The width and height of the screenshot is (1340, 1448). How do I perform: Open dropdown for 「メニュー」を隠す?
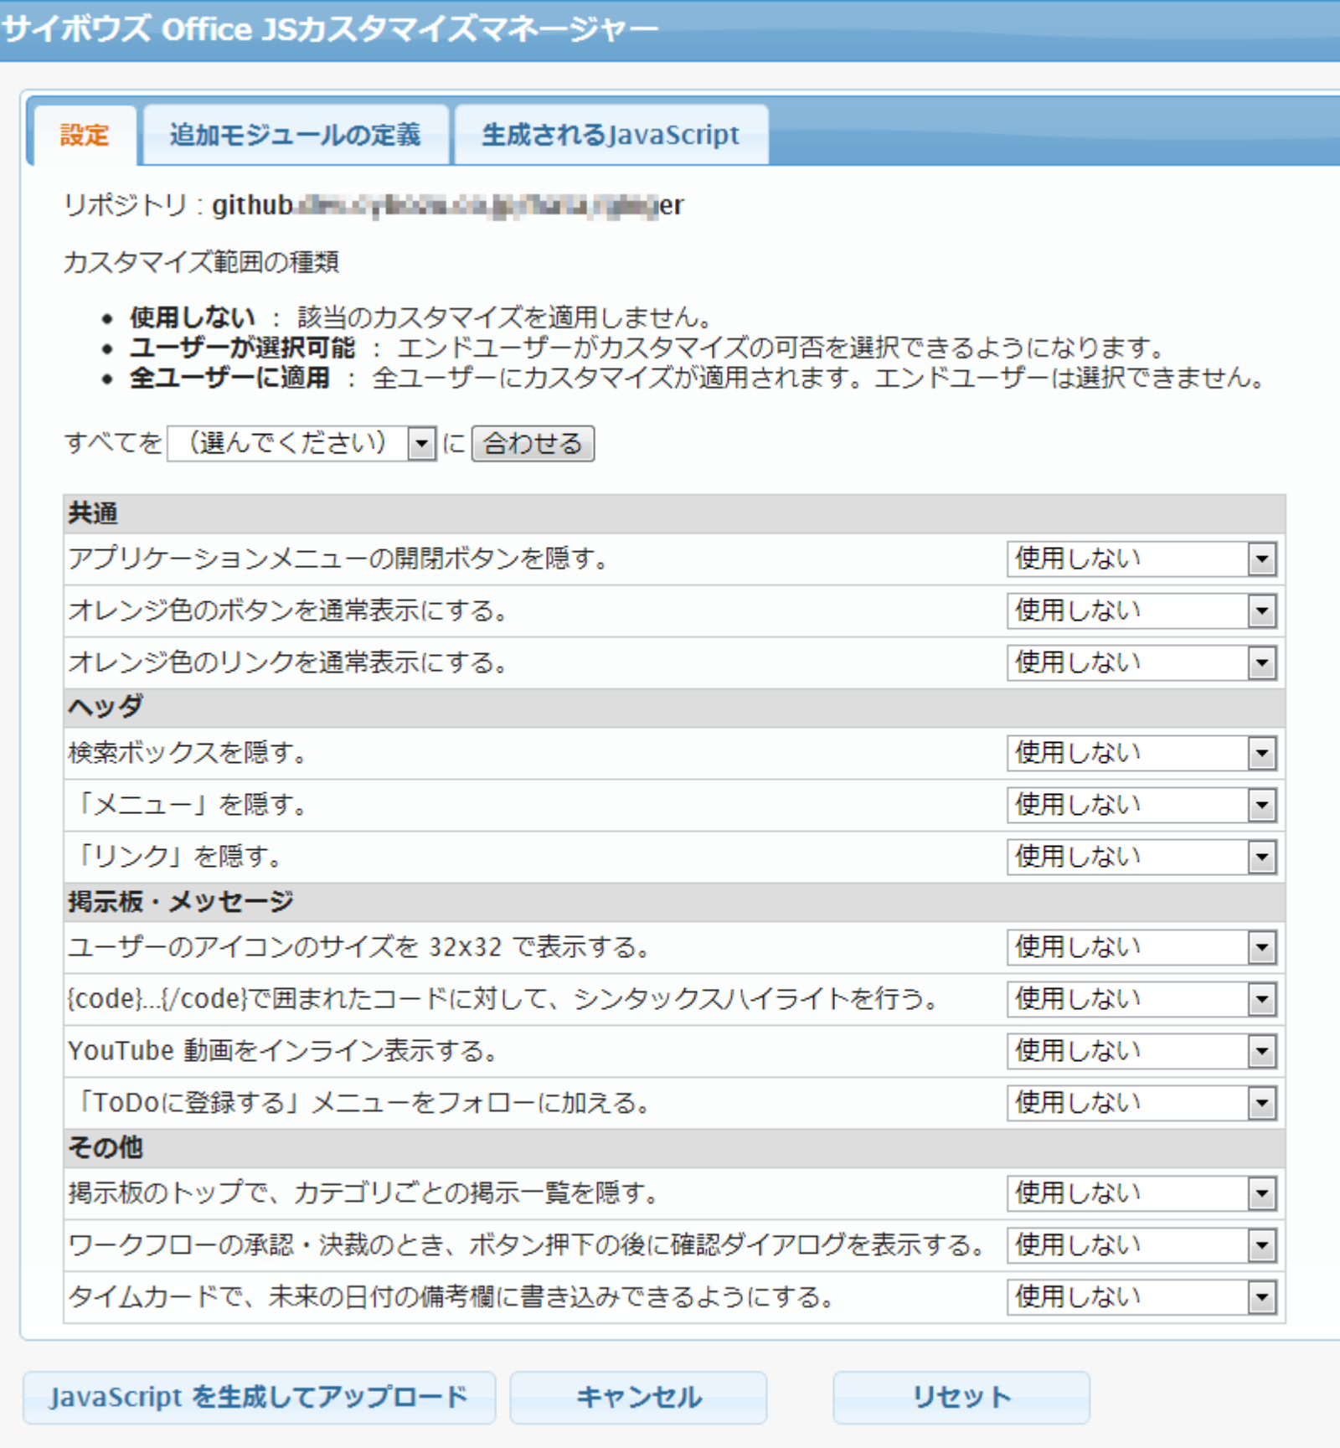coord(1142,805)
